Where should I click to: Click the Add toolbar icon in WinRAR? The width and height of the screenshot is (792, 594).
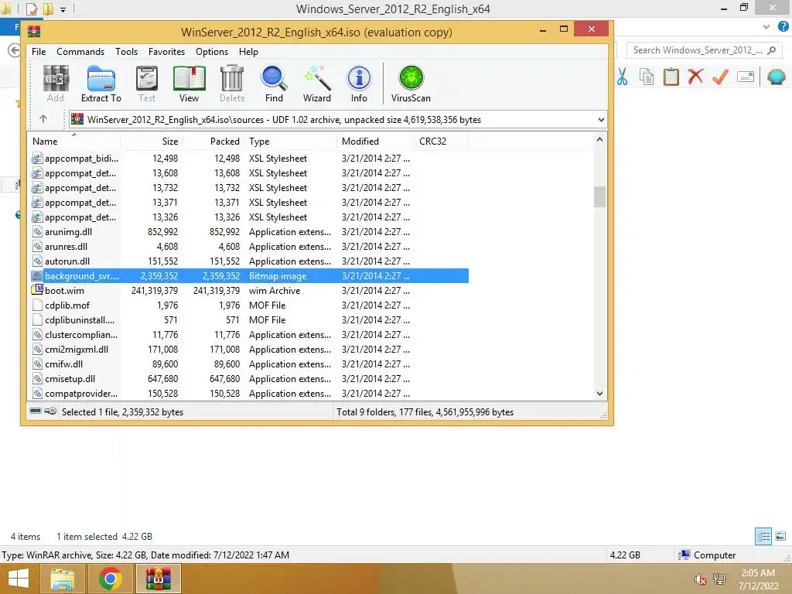coord(56,84)
